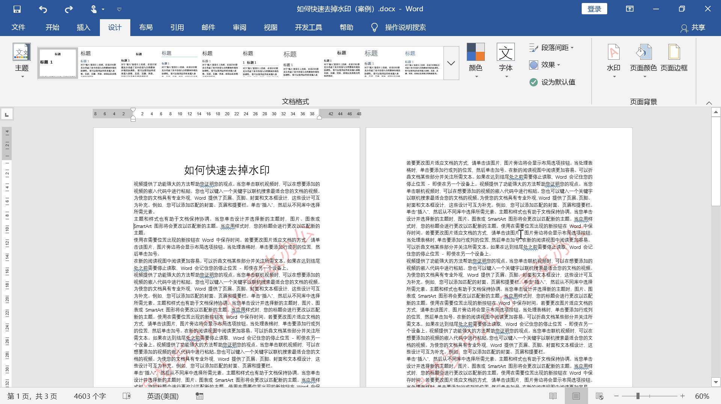
Task: Expand the document formatting style gallery
Action: pos(450,63)
